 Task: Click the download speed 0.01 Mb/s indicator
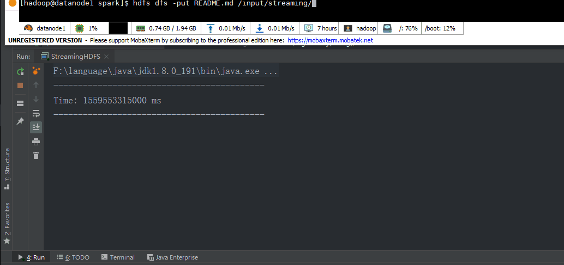pos(275,28)
